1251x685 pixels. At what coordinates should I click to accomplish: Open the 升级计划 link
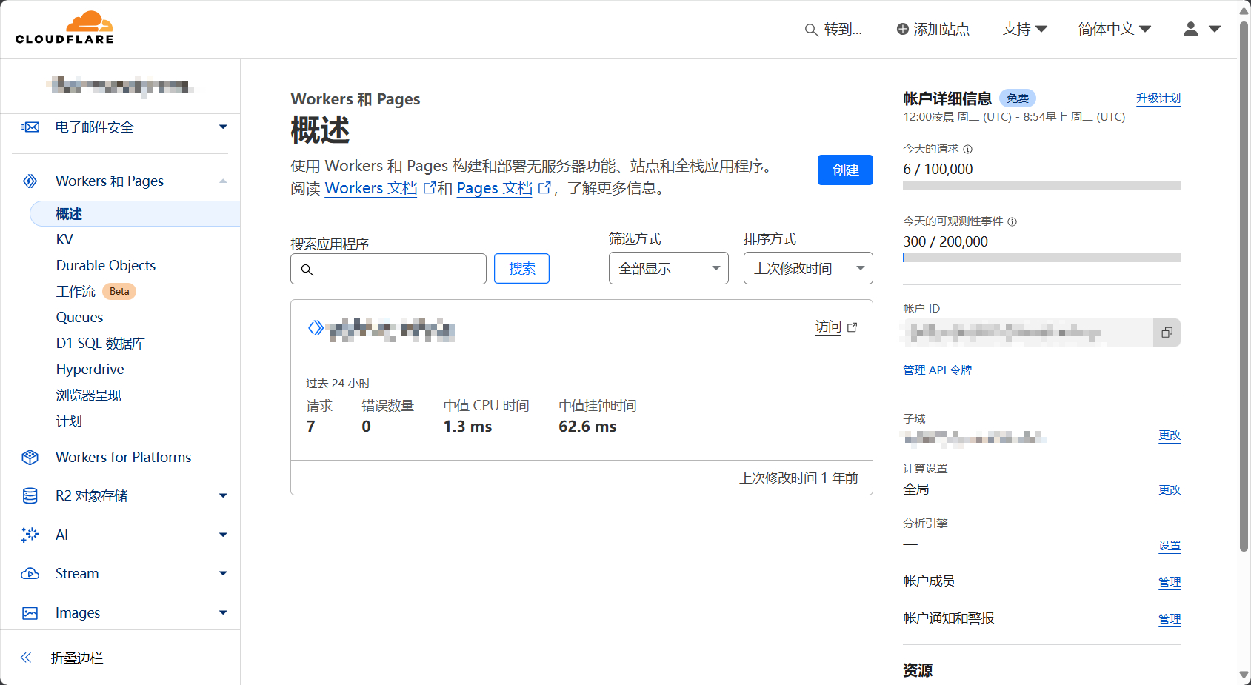pos(1158,98)
